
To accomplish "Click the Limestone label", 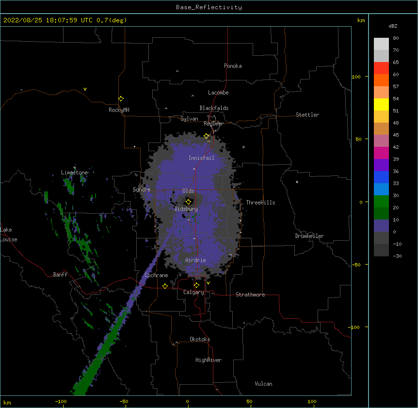I will pyautogui.click(x=74, y=173).
